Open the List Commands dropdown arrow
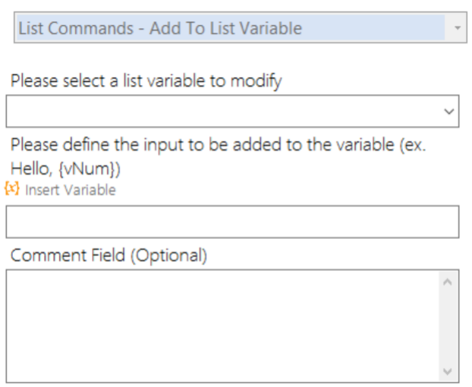The height and width of the screenshot is (387, 472). click(x=457, y=28)
